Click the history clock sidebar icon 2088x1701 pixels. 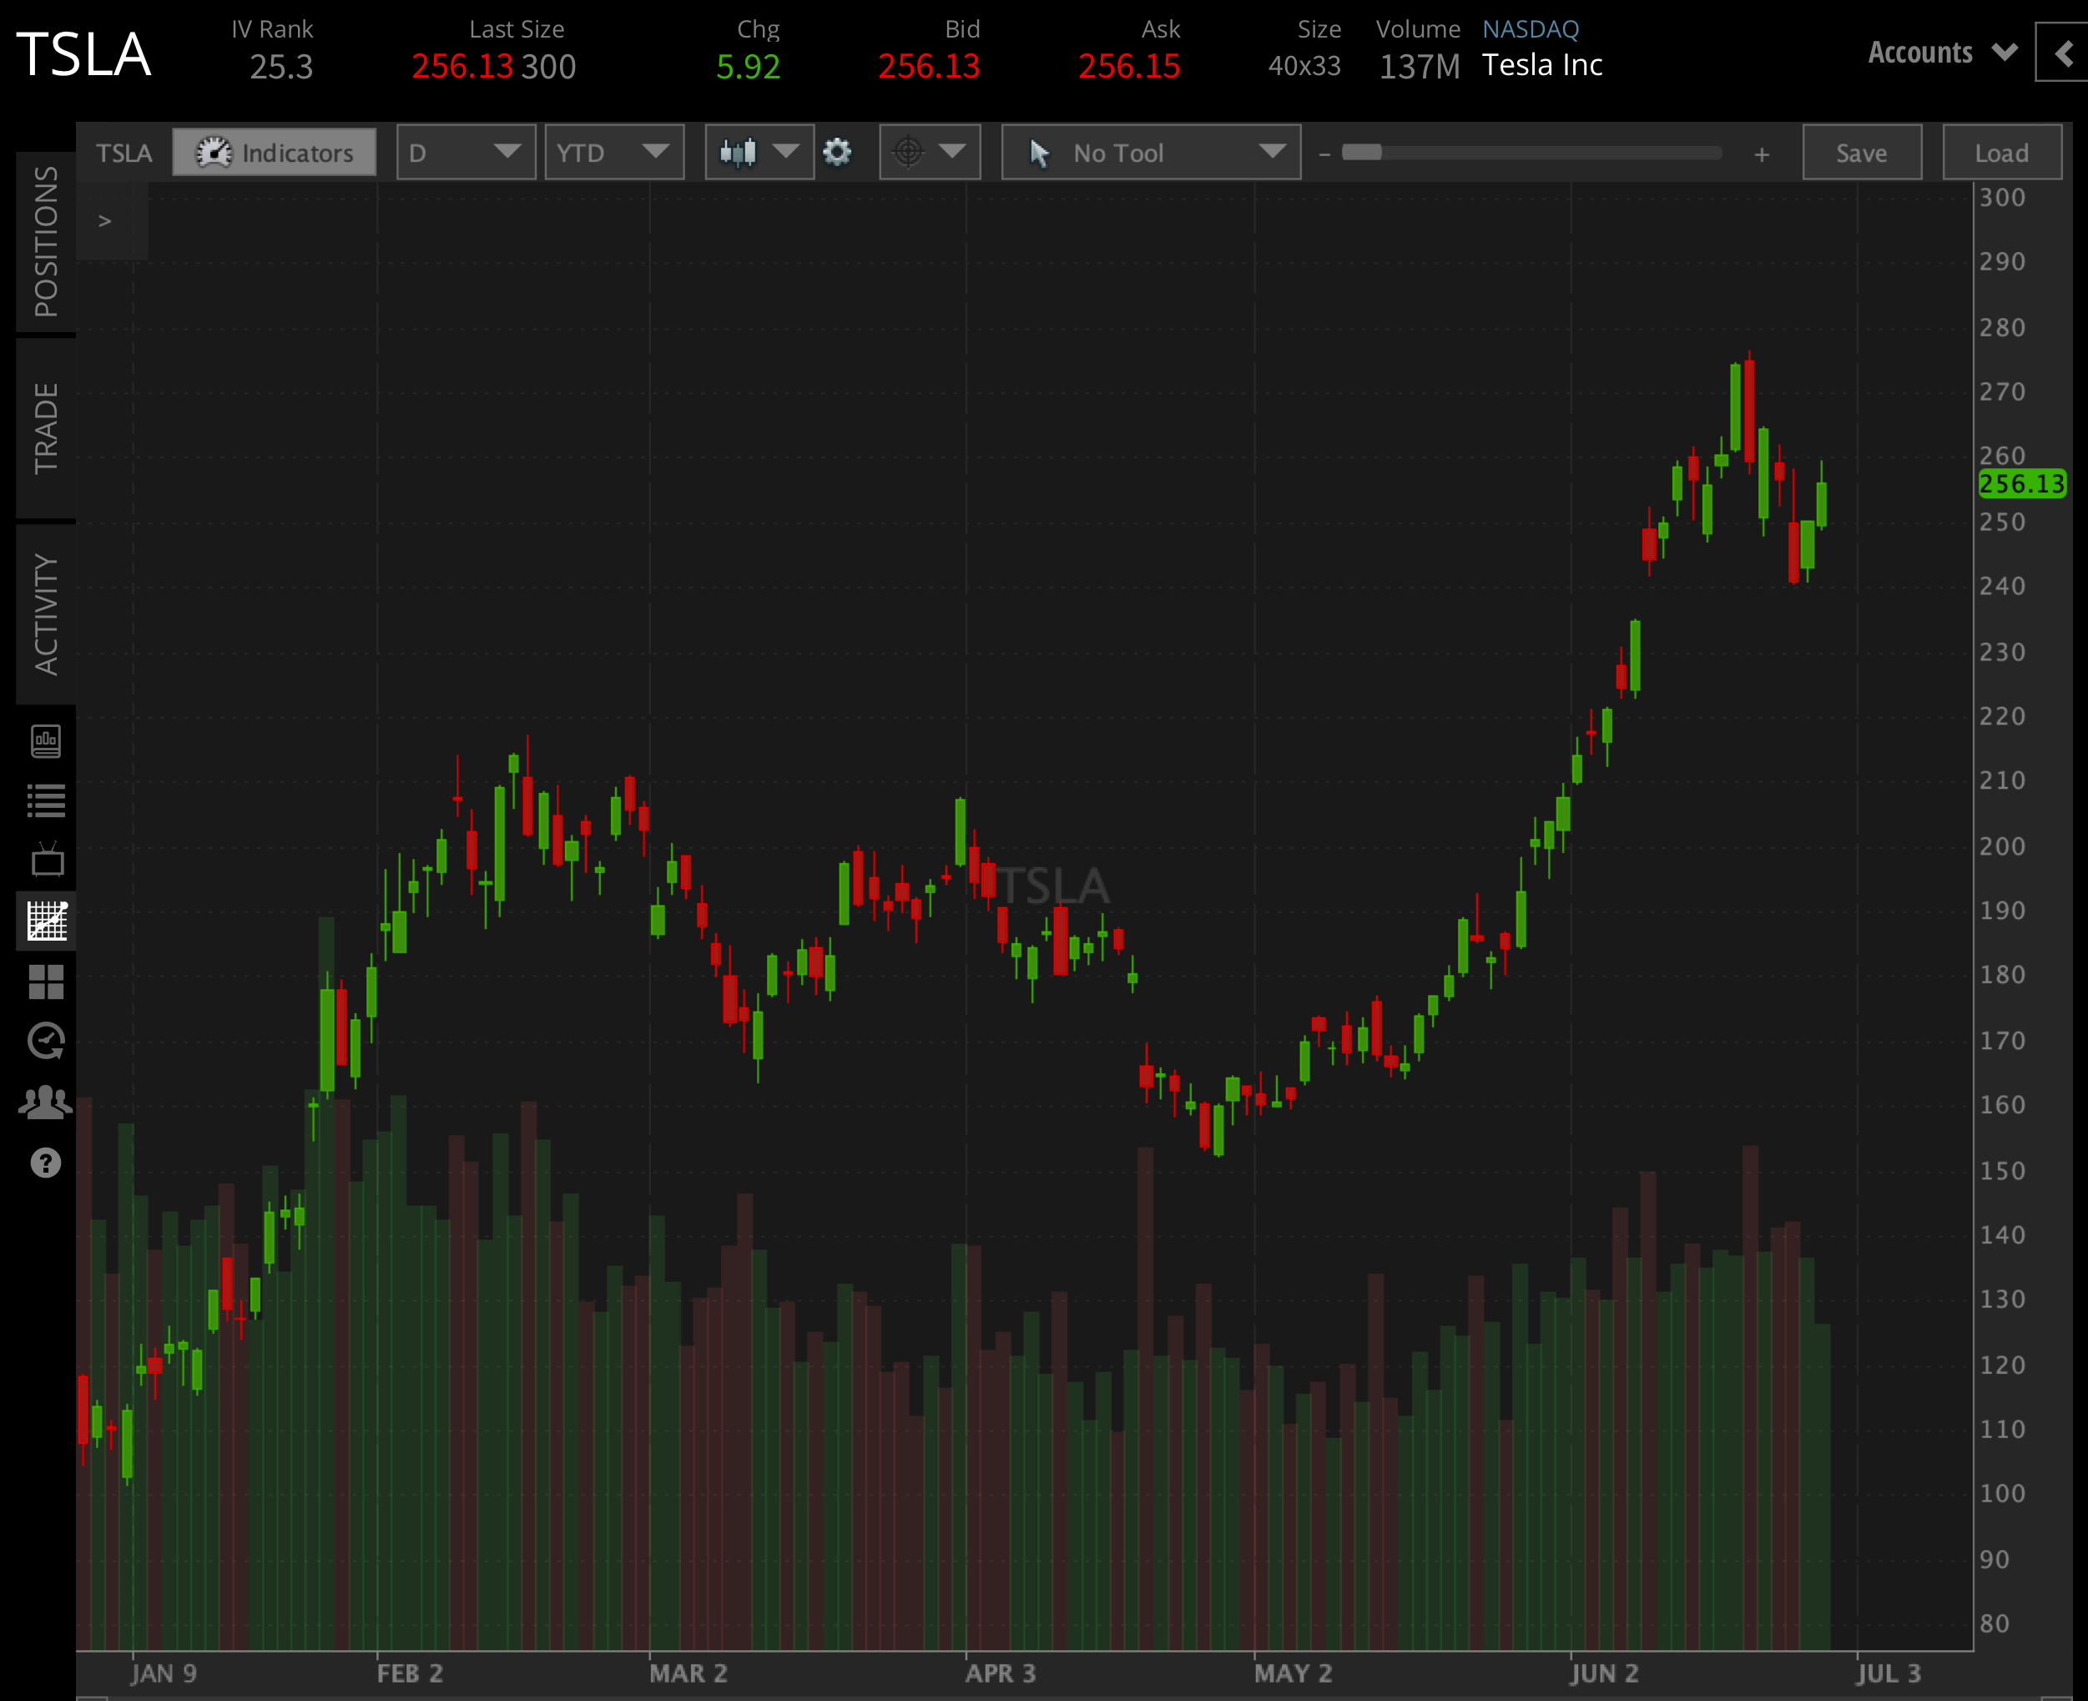coord(46,1042)
